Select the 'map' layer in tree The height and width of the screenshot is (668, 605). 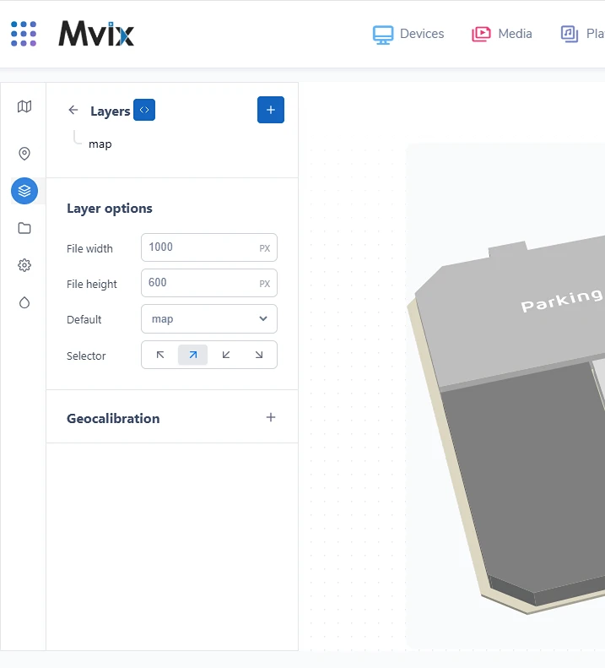tap(100, 144)
